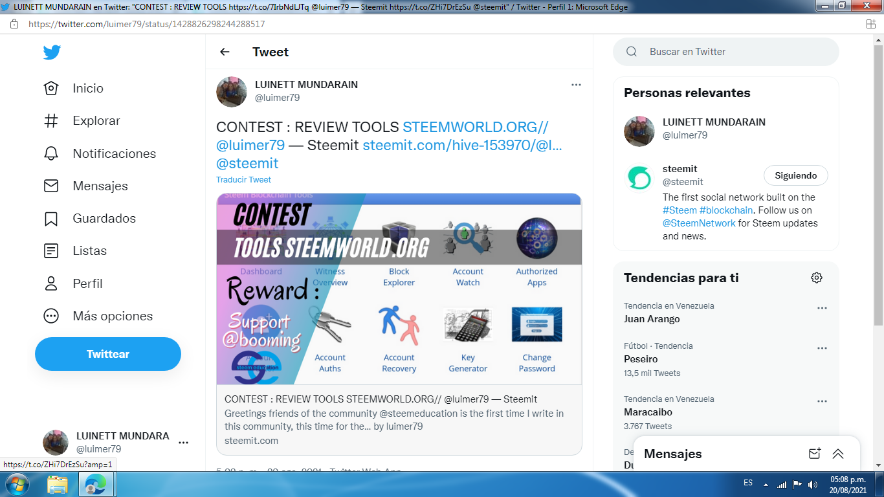Click LUINETT MUNDARAIN avatar in Personas relevantes
Screen dimensions: 884x497
point(639,131)
